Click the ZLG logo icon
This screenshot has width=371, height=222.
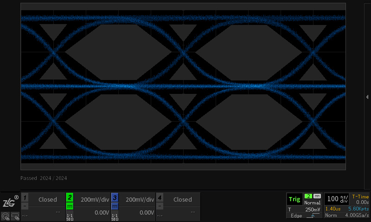coord(10,202)
